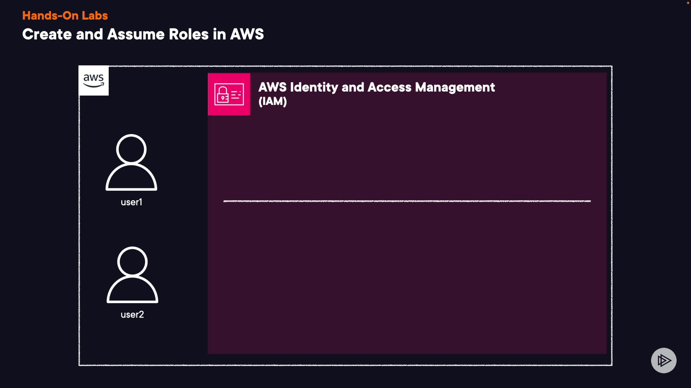Click the user1 person icon

(x=131, y=162)
